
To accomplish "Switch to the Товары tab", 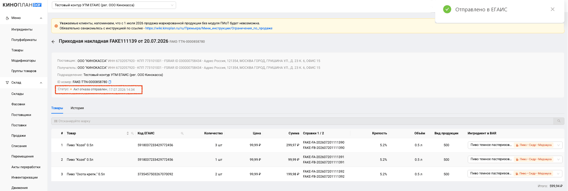I will pyautogui.click(x=57, y=108).
